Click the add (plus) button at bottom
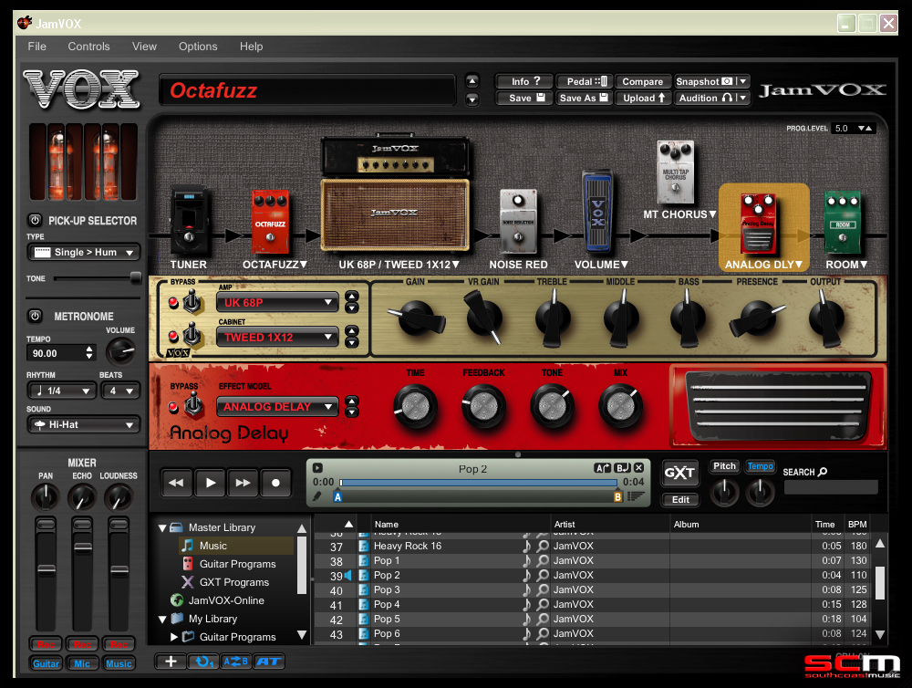 (171, 662)
